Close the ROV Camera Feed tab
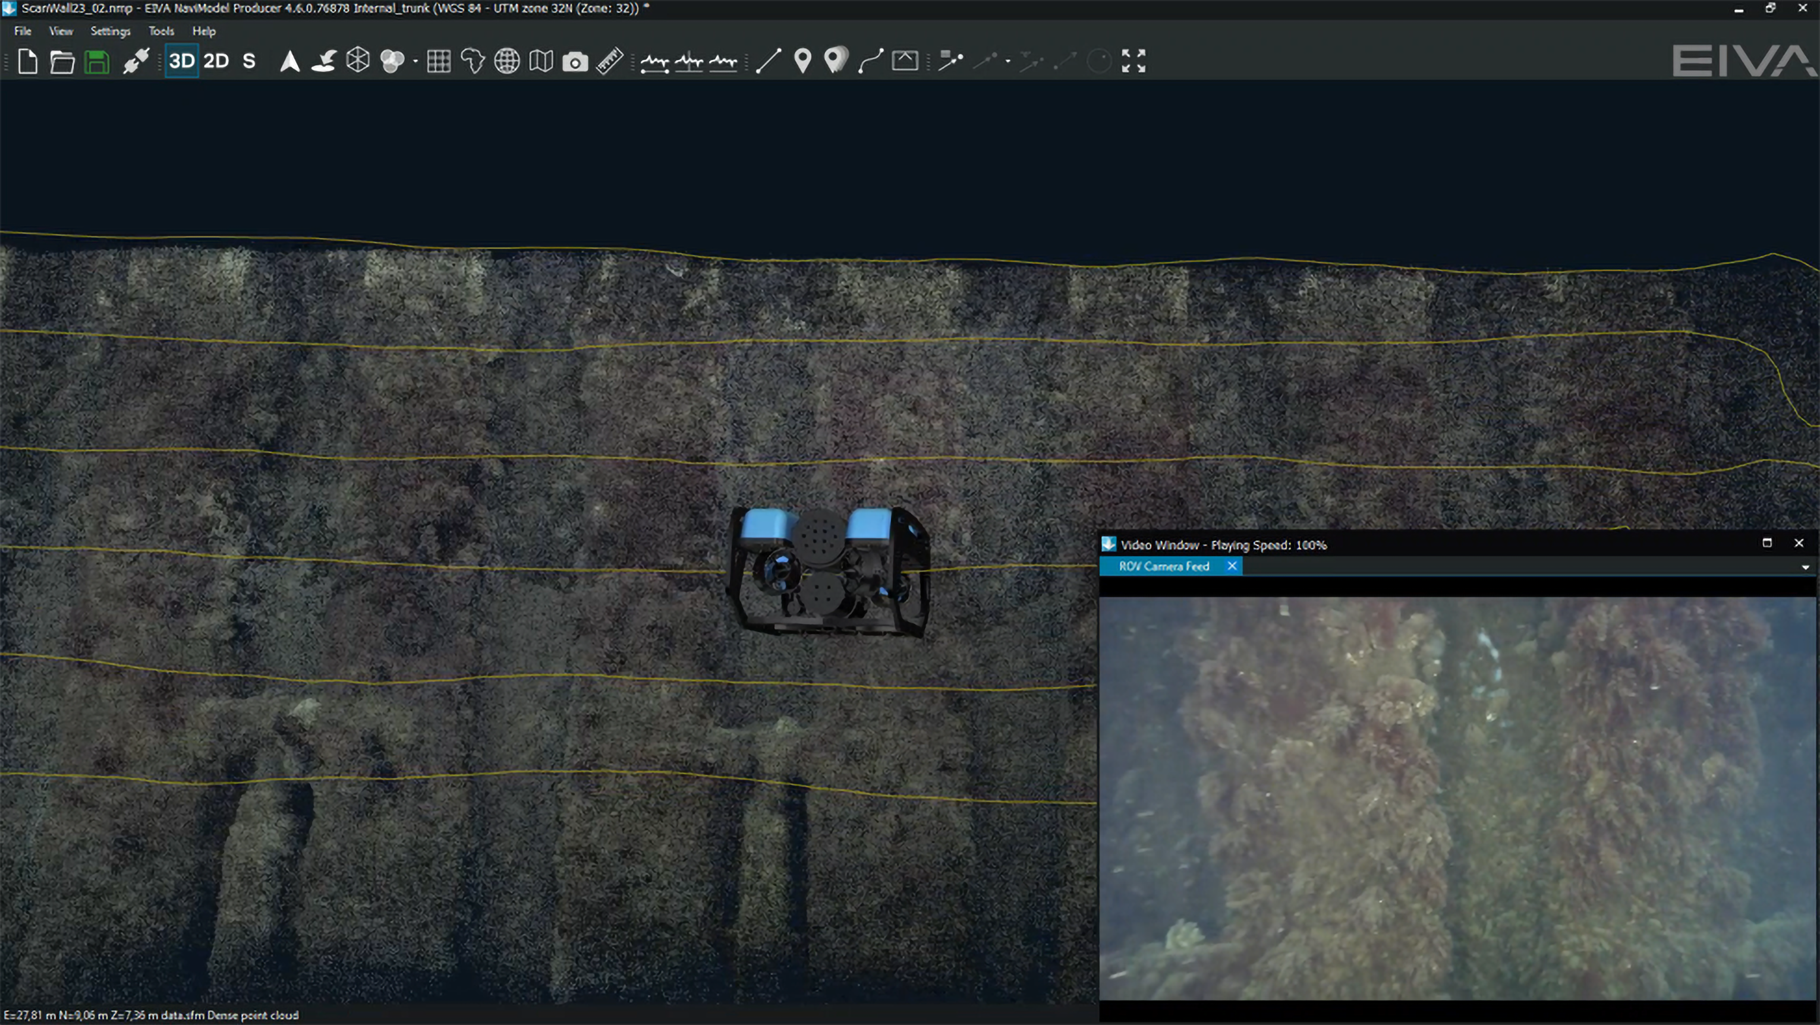Screen dimensions: 1820x1025 (1232, 566)
